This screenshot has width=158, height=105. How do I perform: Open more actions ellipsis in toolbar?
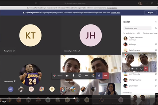(86, 76)
